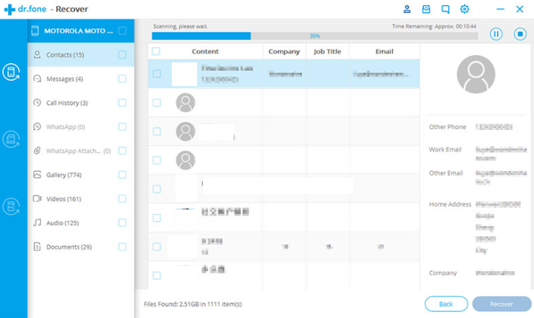Toggle the select-all checkbox beside Content header
This screenshot has height=318, width=534.
pos(156,52)
